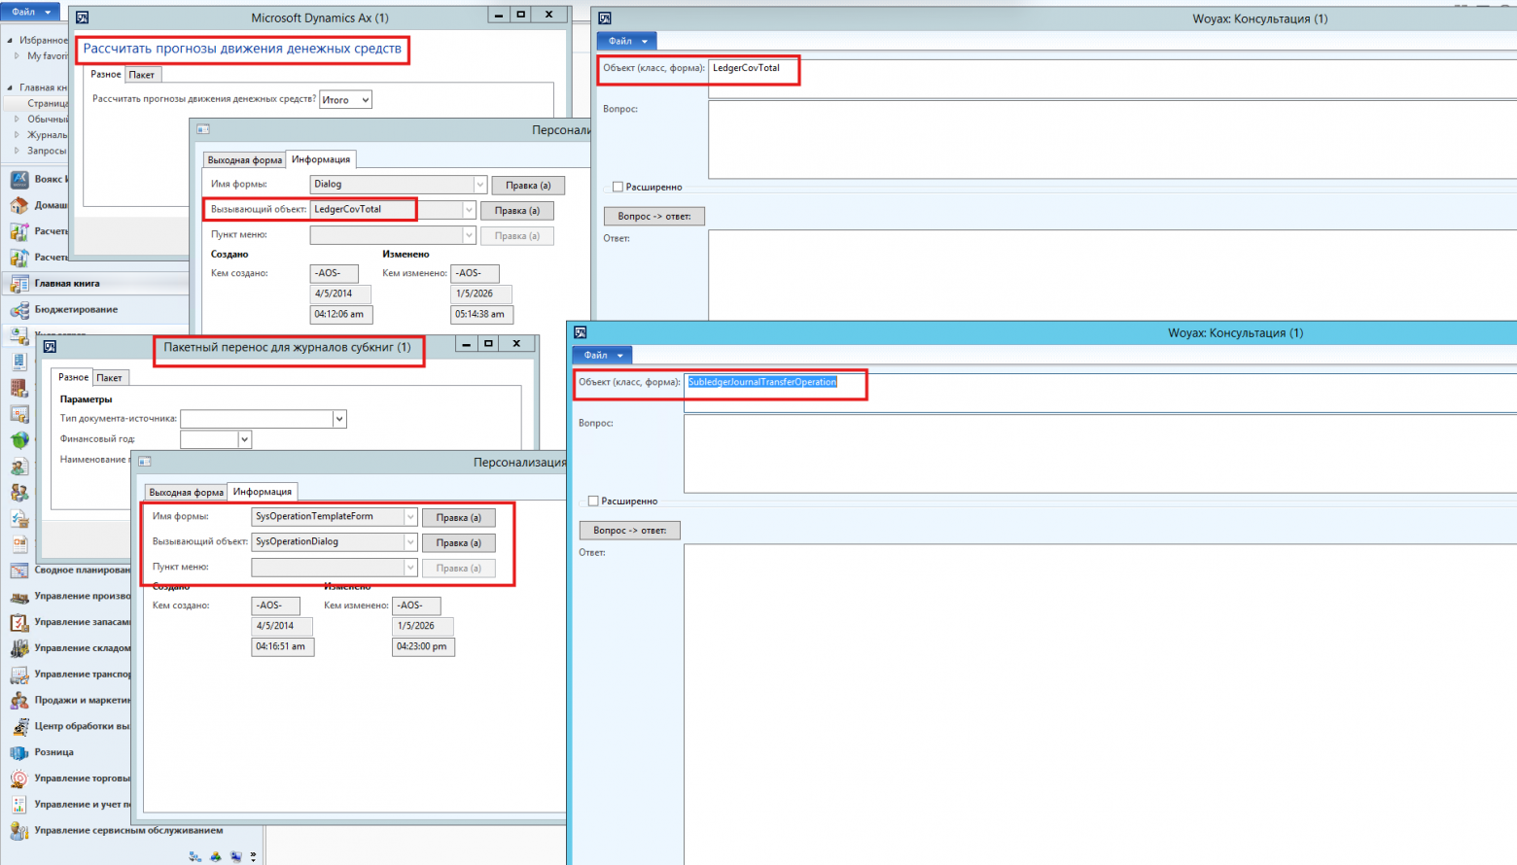The height and width of the screenshot is (865, 1517).
Task: Click Правка (а) button next to LedgerCovTotal
Action: [517, 211]
